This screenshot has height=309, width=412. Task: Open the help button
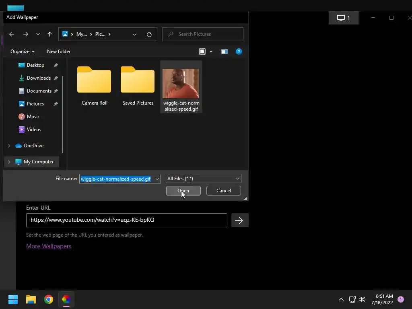coord(239,51)
